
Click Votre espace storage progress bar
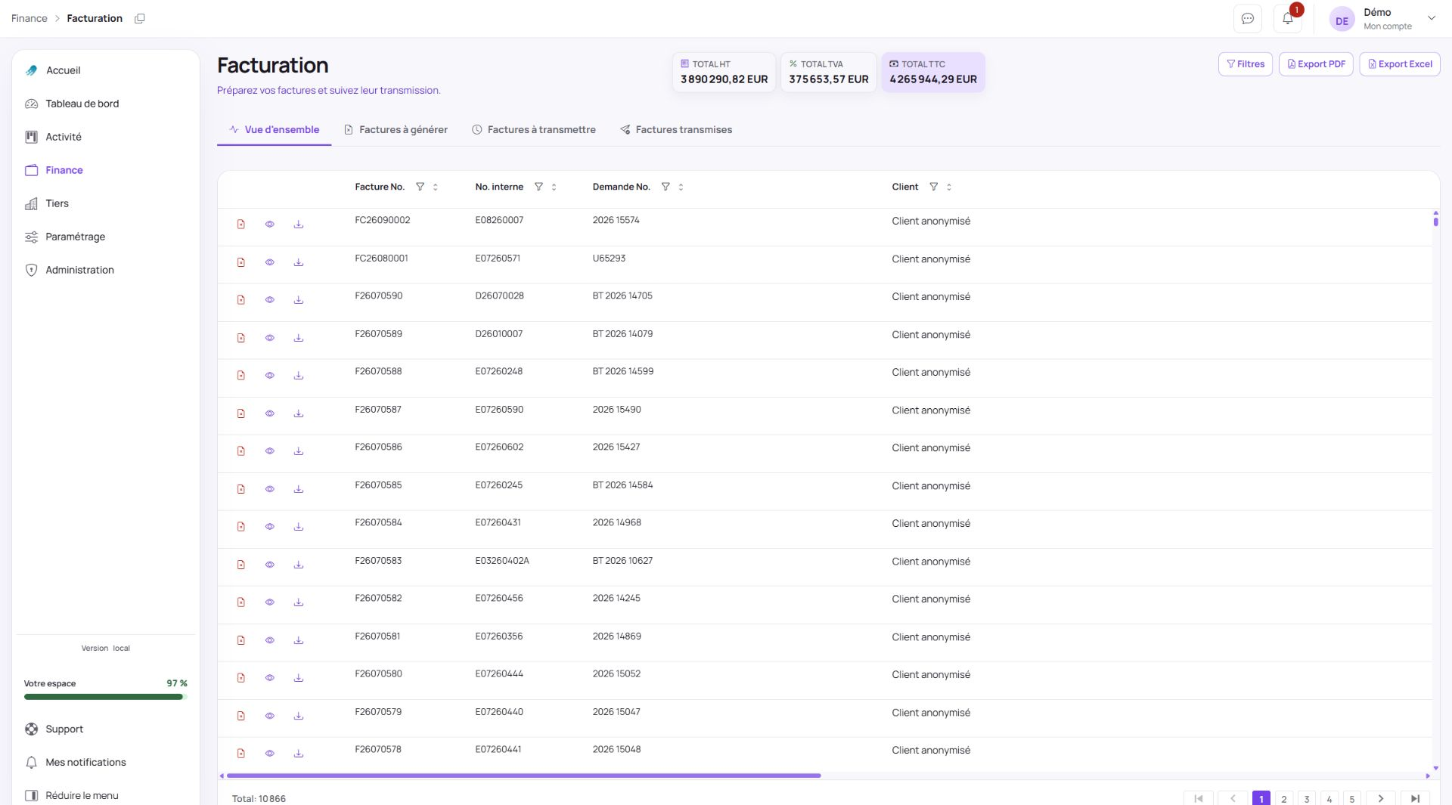coord(105,697)
